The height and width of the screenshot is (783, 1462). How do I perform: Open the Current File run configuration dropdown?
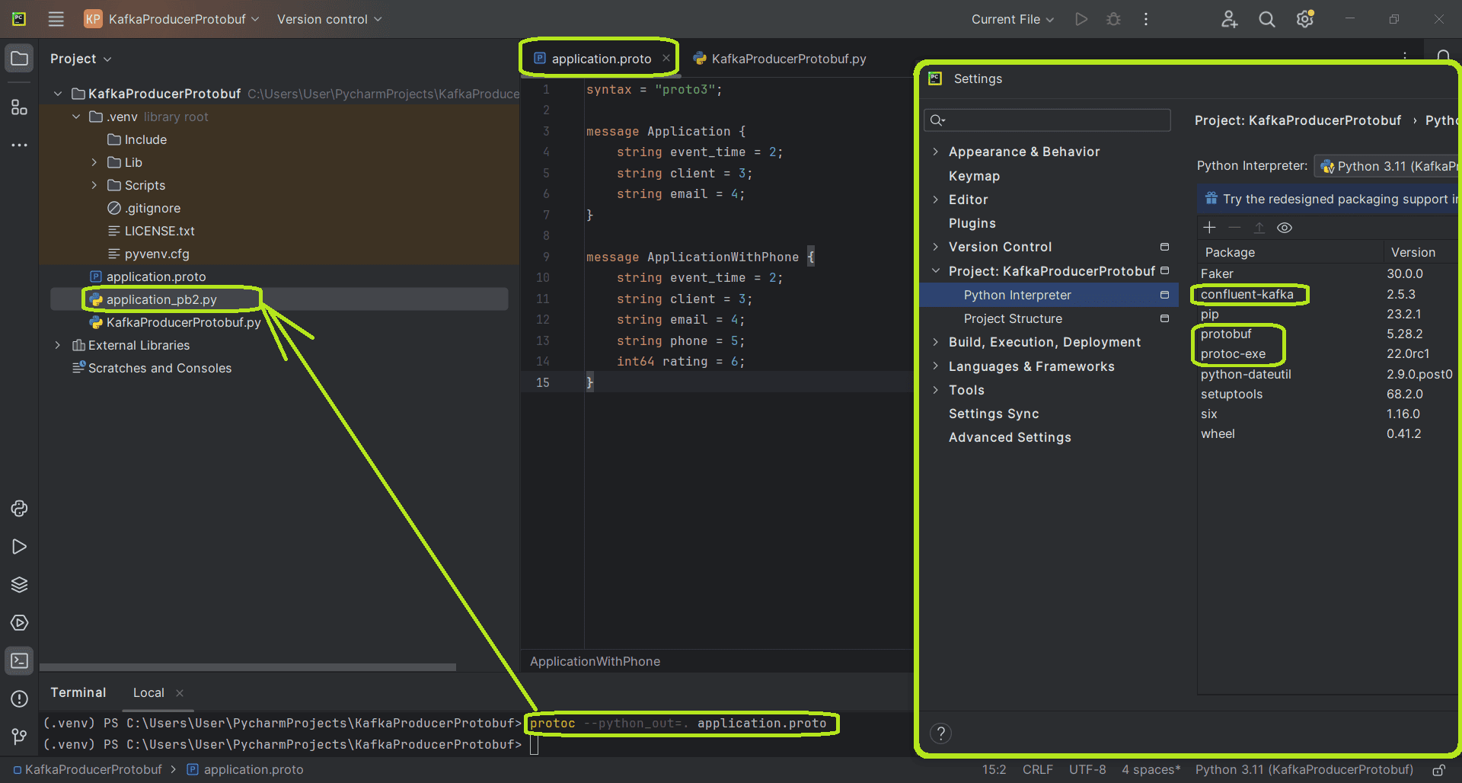click(x=1012, y=19)
